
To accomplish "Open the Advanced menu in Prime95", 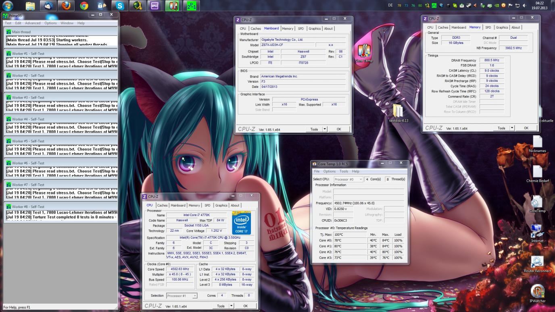I will click(x=33, y=23).
